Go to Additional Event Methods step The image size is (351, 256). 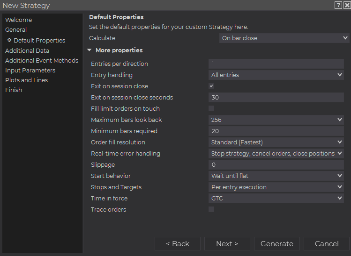42,60
